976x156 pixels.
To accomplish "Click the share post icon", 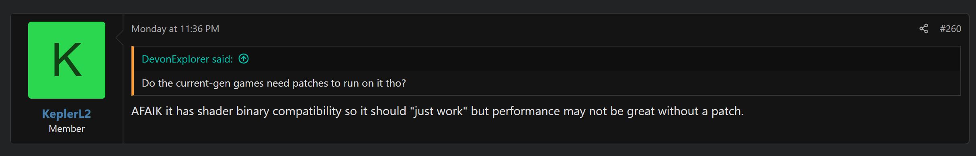I will [924, 29].
